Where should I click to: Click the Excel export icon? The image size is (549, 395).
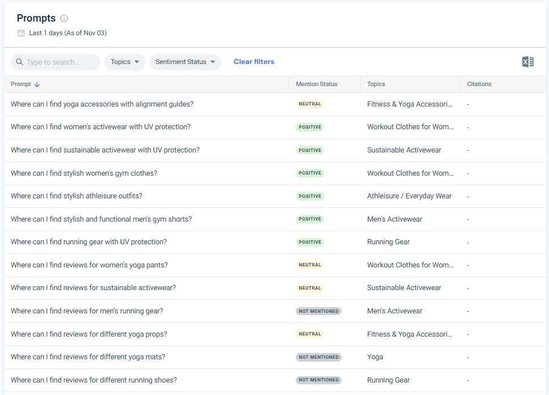coord(527,61)
